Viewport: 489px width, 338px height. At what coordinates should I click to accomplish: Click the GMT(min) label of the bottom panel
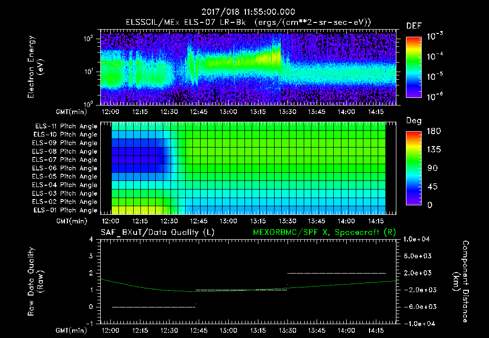tap(72, 331)
